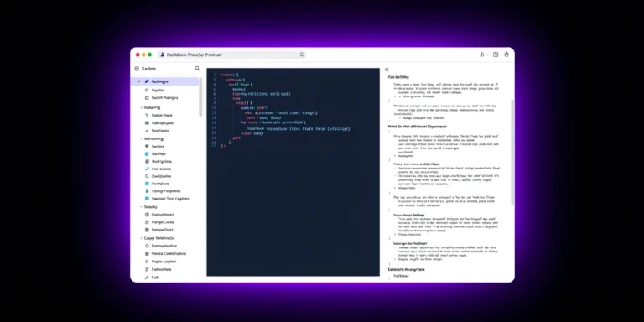Click the magnifier inside the title address bar
Viewport: 644px width, 322px height.
(x=302, y=55)
